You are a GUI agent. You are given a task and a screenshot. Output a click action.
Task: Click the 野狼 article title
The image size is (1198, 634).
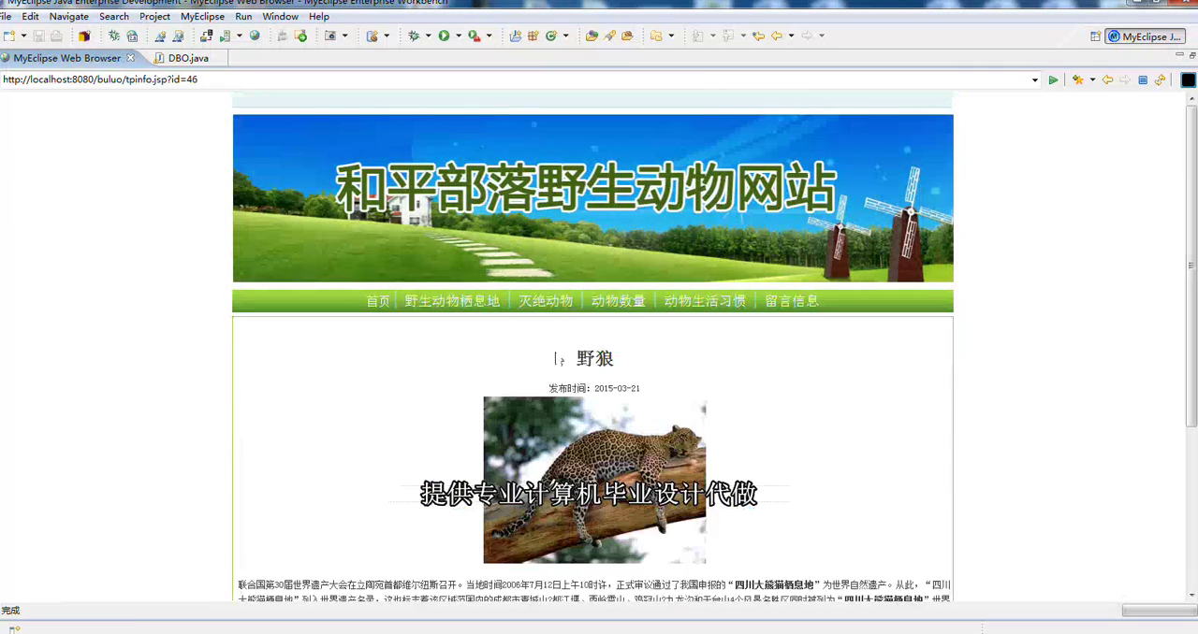(x=595, y=359)
